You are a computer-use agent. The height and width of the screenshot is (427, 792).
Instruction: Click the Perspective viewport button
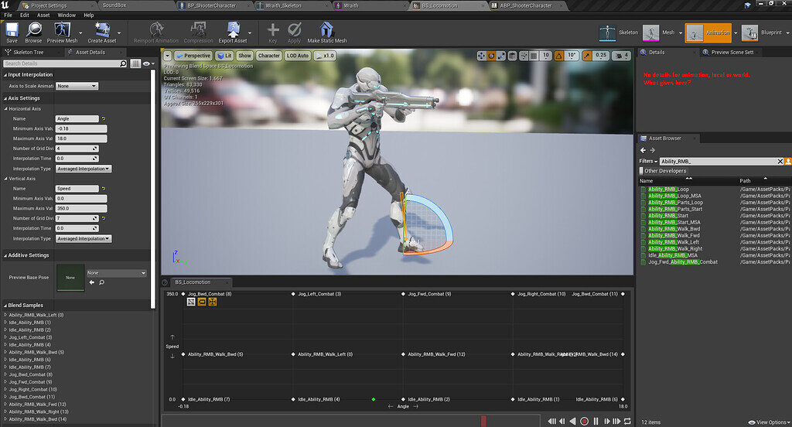click(x=193, y=56)
